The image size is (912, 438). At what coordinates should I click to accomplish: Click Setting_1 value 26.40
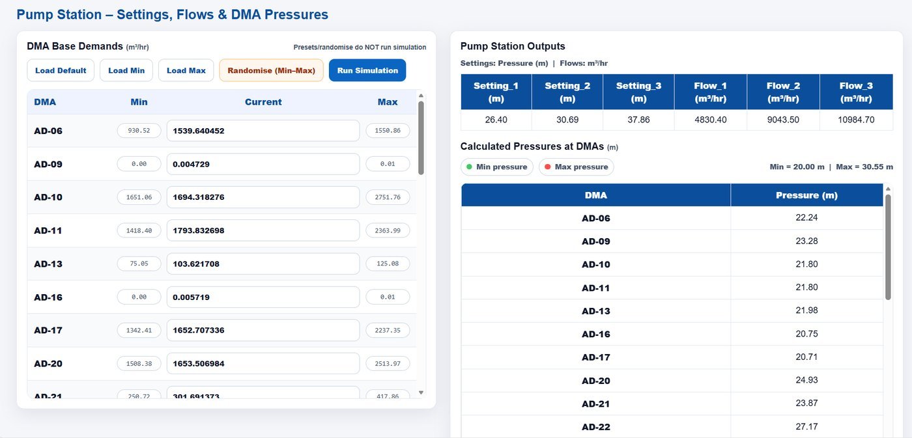[x=496, y=120]
